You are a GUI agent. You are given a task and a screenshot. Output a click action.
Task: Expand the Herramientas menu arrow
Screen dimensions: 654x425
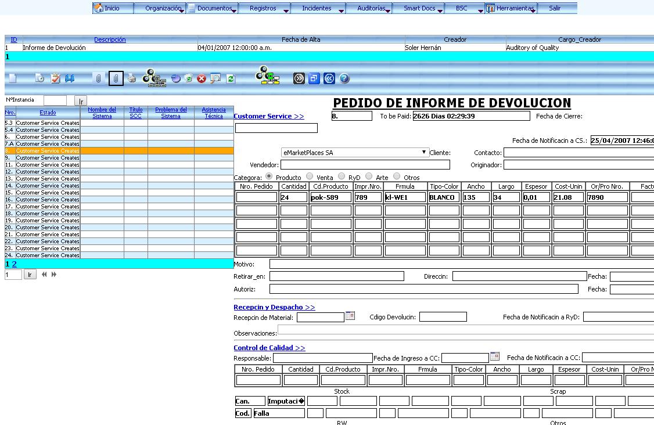click(x=533, y=11)
